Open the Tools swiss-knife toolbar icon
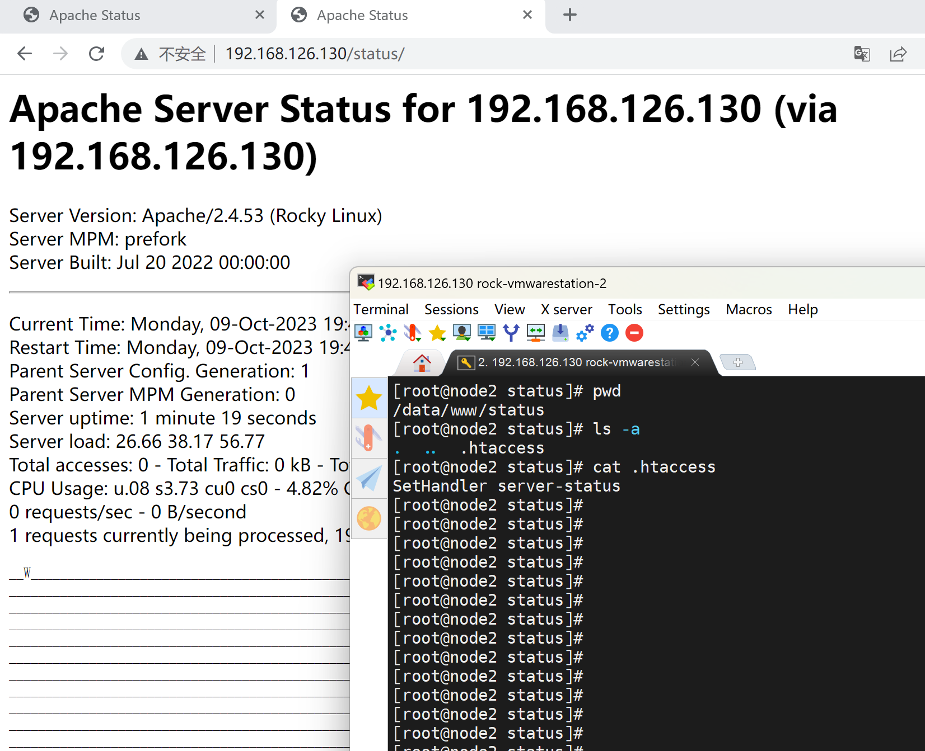Image resolution: width=925 pixels, height=751 pixels. click(413, 333)
